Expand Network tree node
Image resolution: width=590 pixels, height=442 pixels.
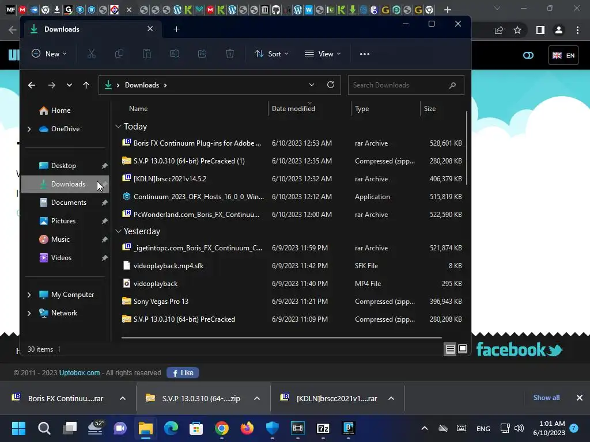tap(29, 313)
